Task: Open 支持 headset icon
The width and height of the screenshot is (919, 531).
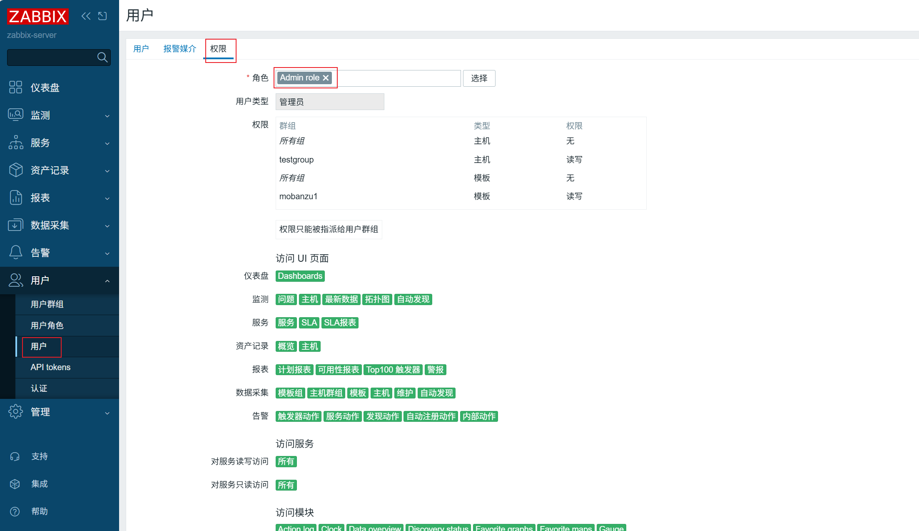Action: 15,456
